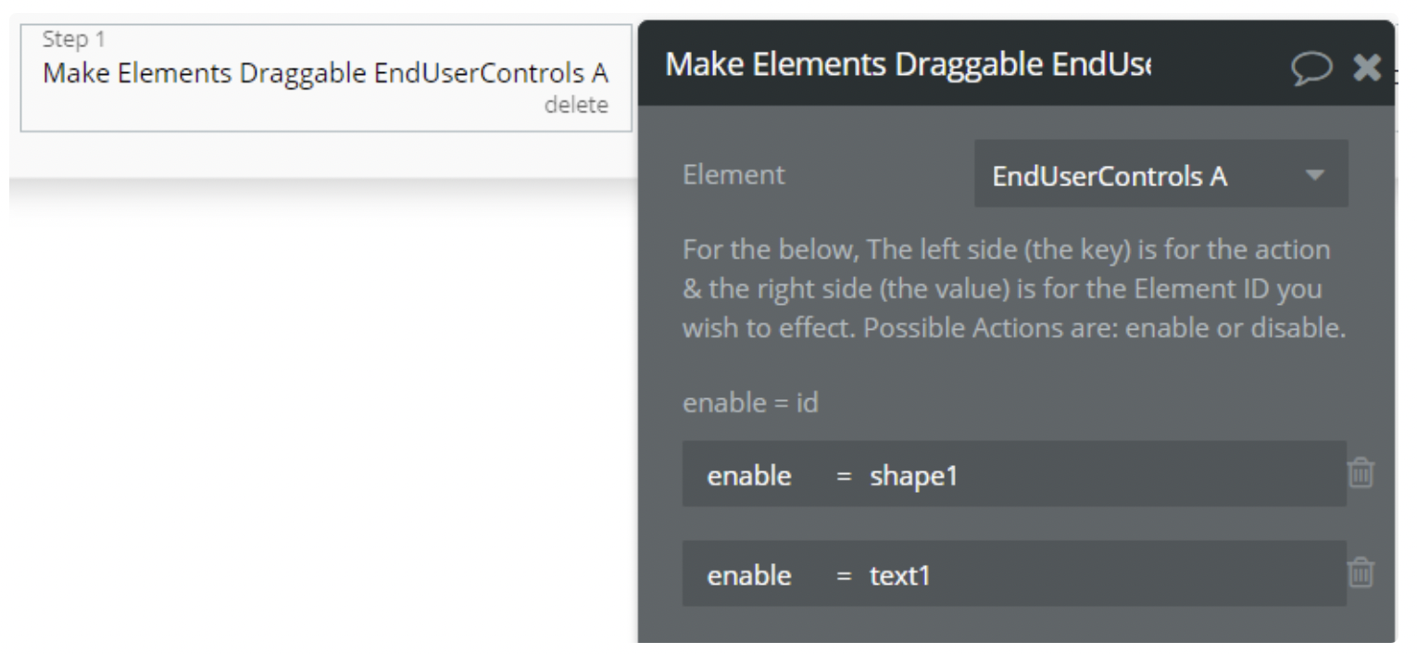The image size is (1417, 654).
Task: Click the Element field label
Action: click(x=734, y=174)
